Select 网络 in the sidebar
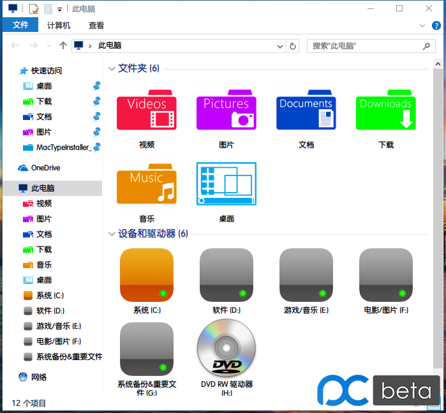 point(39,377)
